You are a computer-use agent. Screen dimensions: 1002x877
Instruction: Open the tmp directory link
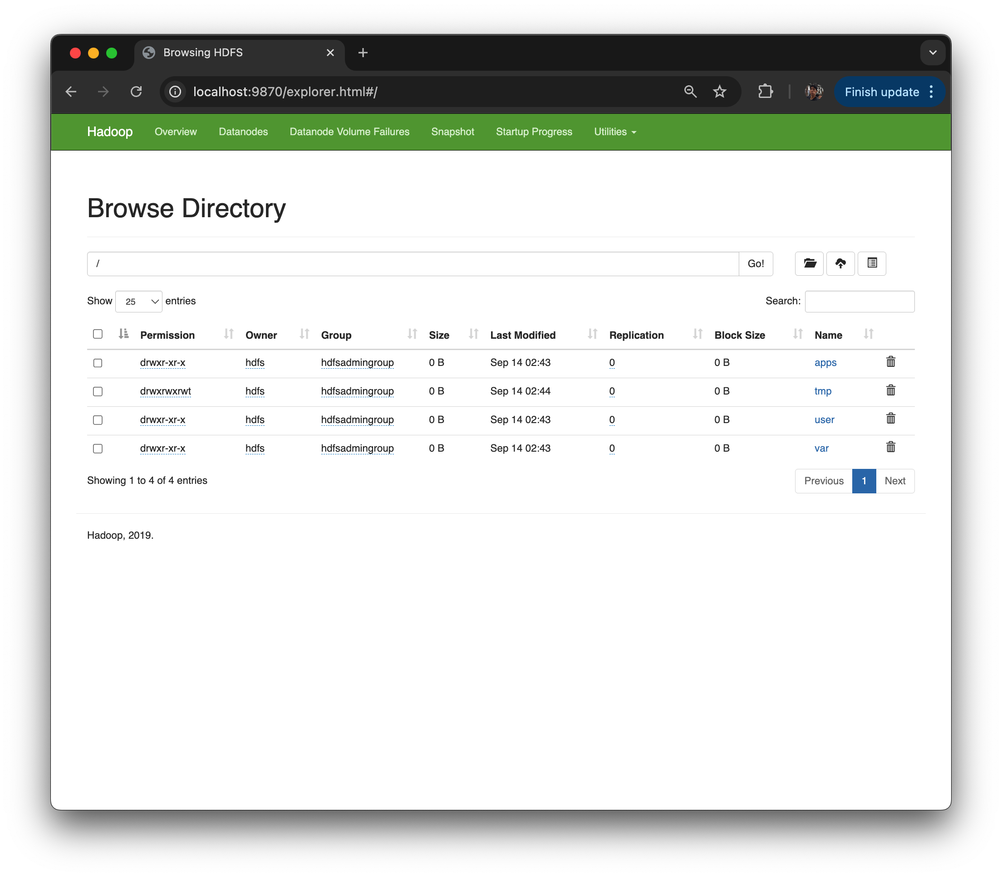pos(823,391)
